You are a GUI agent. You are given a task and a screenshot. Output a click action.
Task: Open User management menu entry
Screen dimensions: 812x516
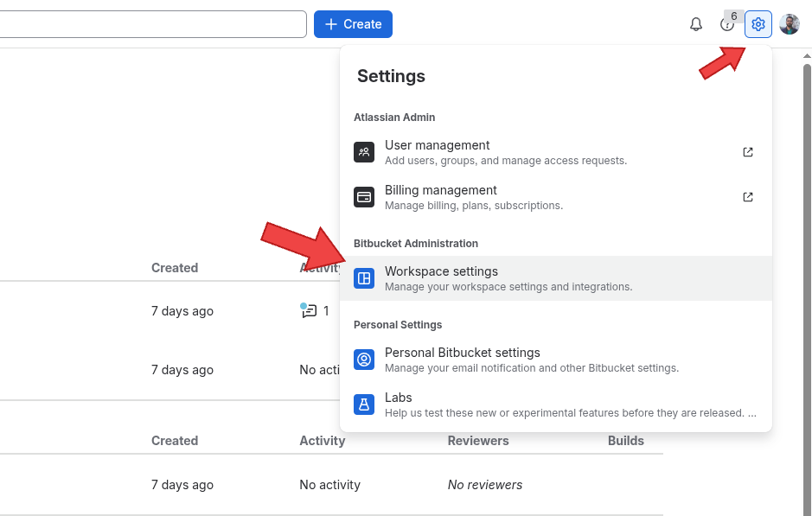click(556, 152)
